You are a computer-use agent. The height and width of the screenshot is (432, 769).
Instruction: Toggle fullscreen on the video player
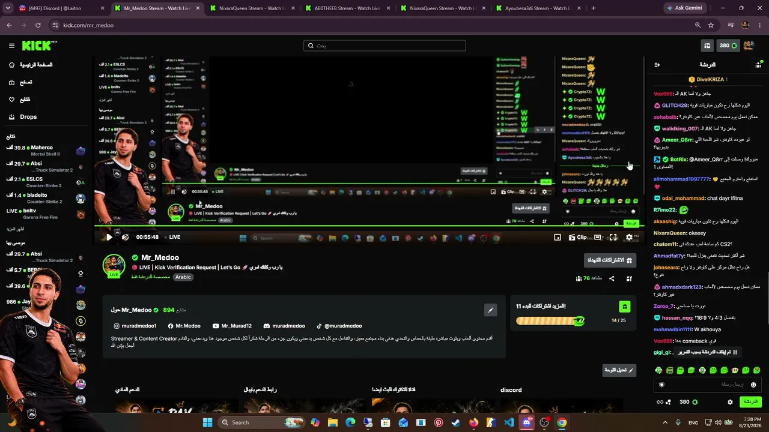pos(613,237)
